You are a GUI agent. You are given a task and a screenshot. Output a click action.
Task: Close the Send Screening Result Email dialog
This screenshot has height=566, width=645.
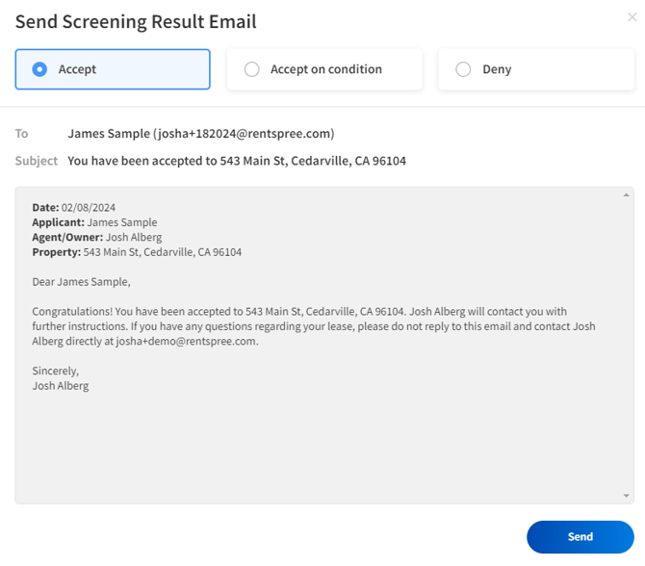(x=632, y=17)
